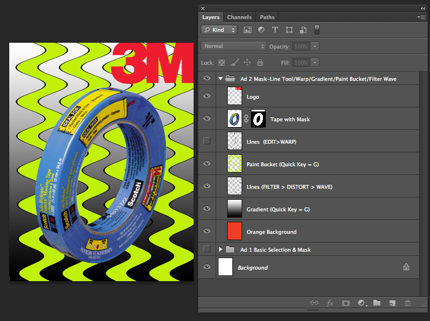Filter for adjustment layers icon
430x321 pixels.
[261, 29]
